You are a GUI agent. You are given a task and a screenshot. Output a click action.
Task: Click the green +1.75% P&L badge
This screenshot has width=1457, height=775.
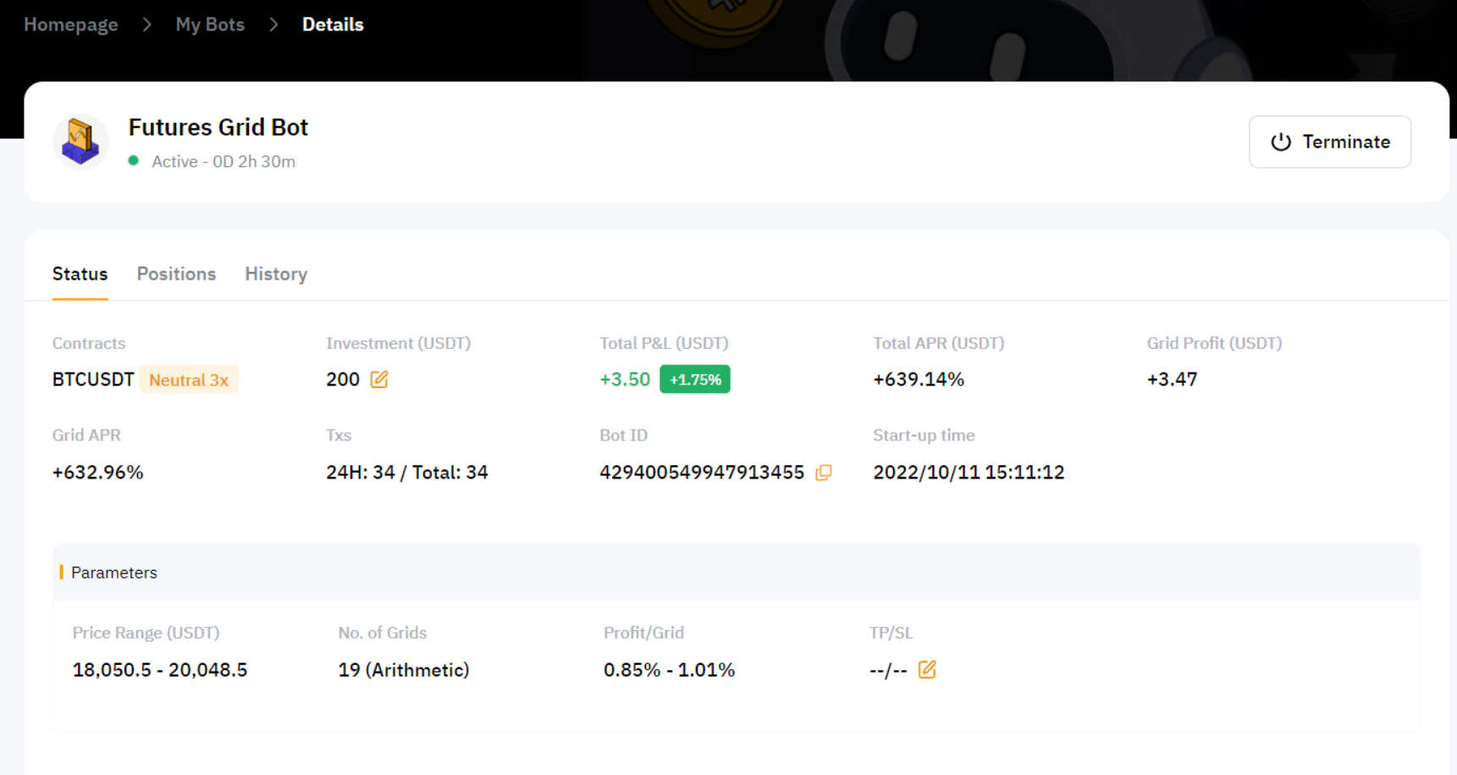point(694,379)
